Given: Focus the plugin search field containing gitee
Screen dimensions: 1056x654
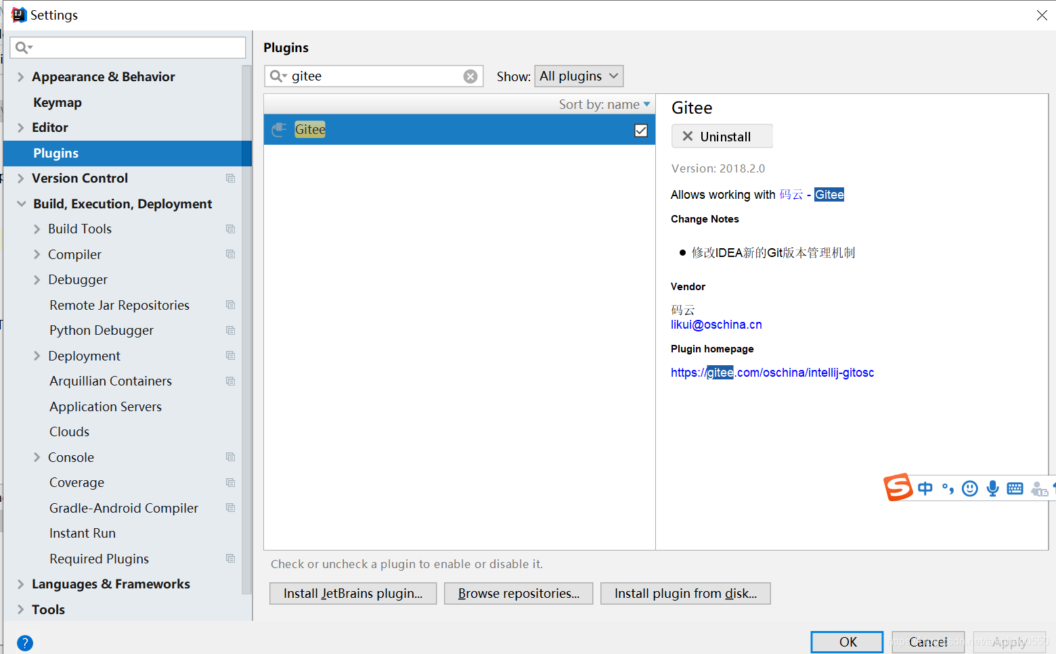Looking at the screenshot, I should tap(374, 76).
